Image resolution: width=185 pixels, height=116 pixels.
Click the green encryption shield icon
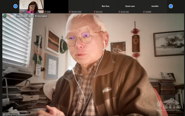[5, 16]
